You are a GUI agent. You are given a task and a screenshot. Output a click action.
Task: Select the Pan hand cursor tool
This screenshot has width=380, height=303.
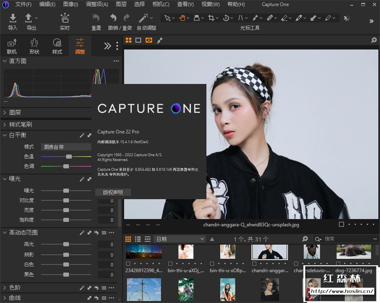click(182, 18)
